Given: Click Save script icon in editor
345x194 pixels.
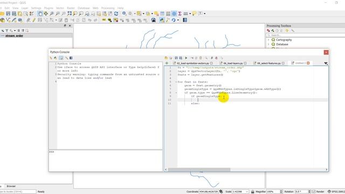Looking at the screenshot, I should 176,58.
